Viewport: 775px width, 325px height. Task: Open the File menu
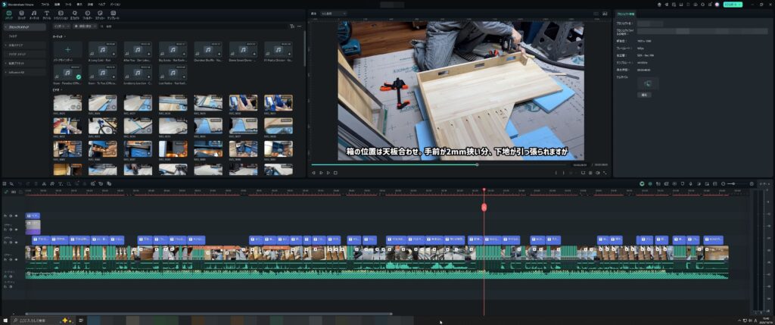45,4
